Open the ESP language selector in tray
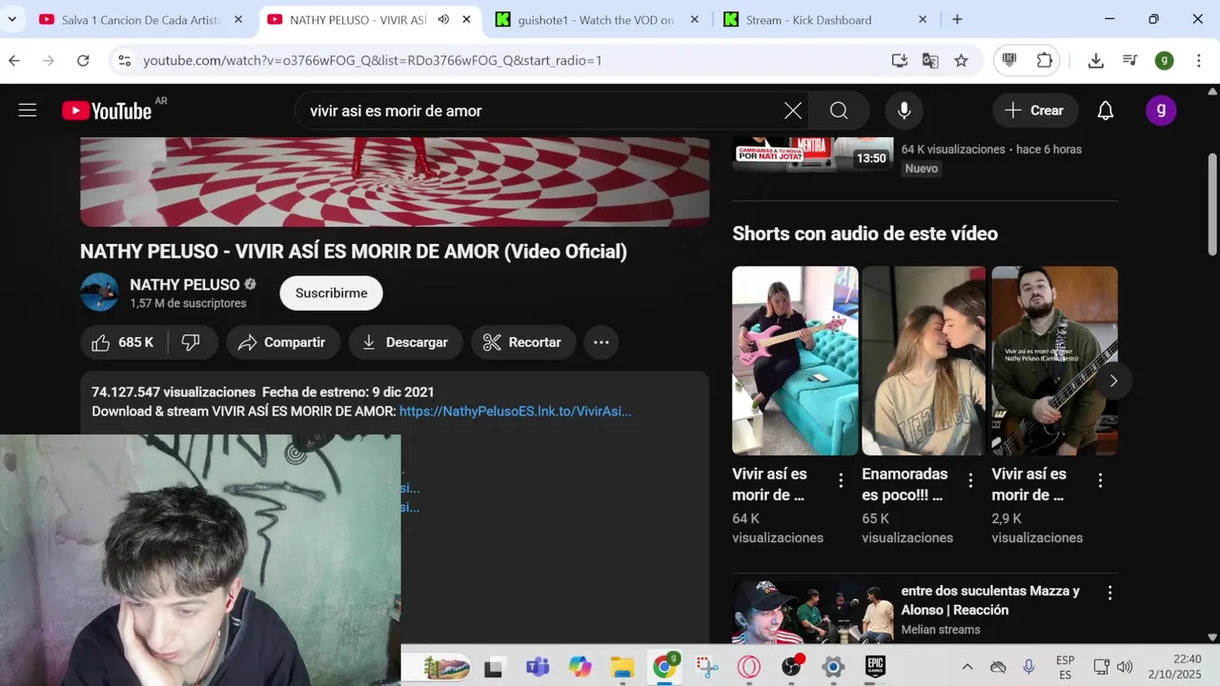 pos(1065,667)
